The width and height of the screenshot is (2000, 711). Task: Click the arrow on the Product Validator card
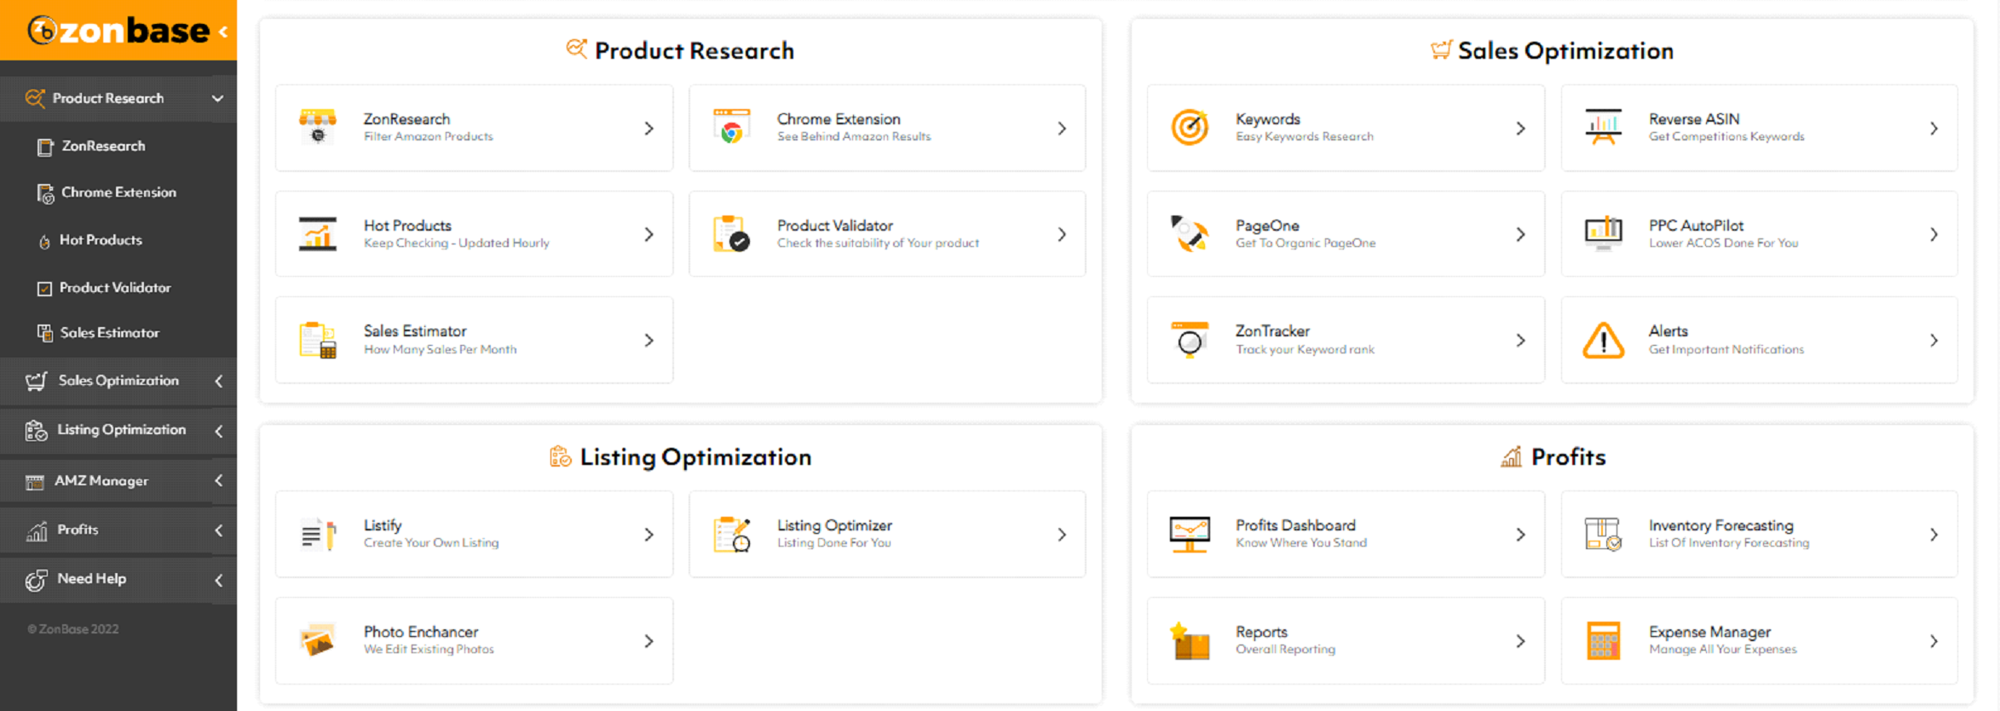point(1062,234)
